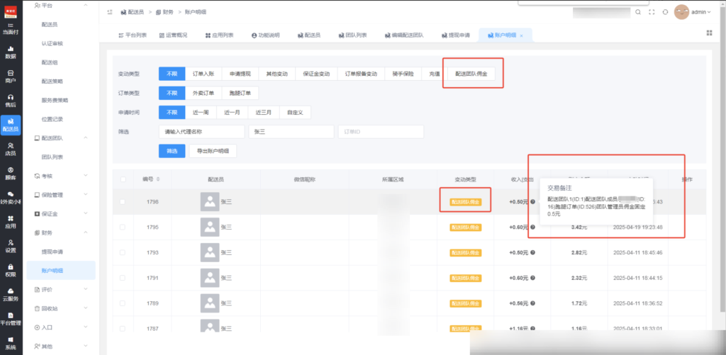Open 云服务 in the left rail

coord(11,294)
